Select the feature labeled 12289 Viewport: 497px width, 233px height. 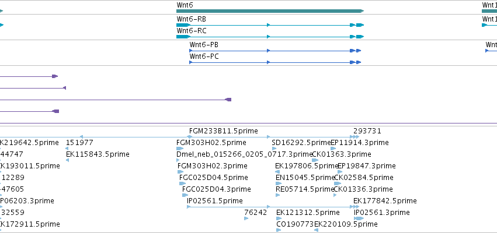click(x=13, y=178)
